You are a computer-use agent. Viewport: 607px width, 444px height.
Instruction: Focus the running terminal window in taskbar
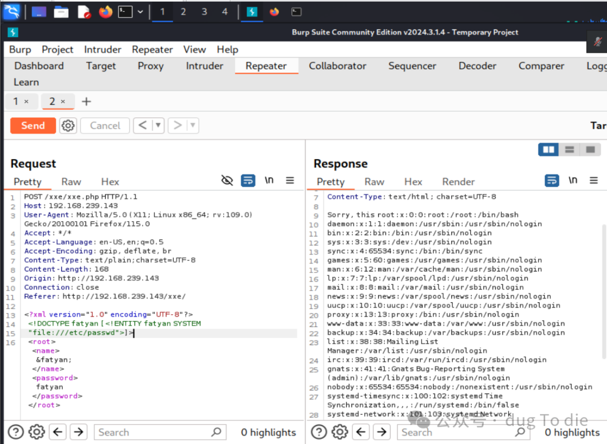coord(296,12)
